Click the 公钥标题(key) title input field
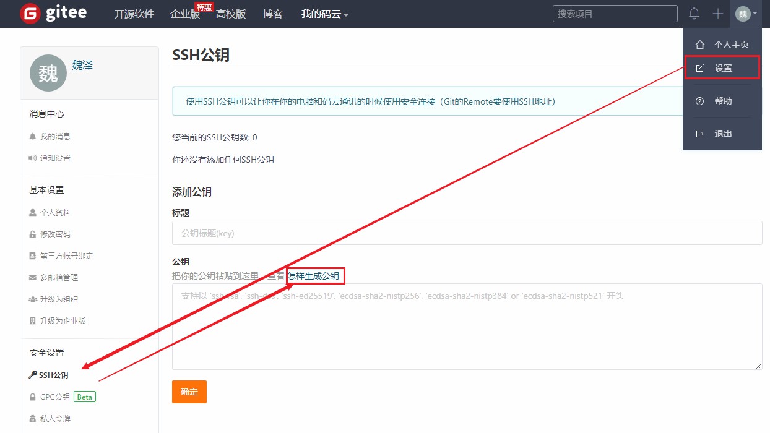The height and width of the screenshot is (433, 770). 467,233
